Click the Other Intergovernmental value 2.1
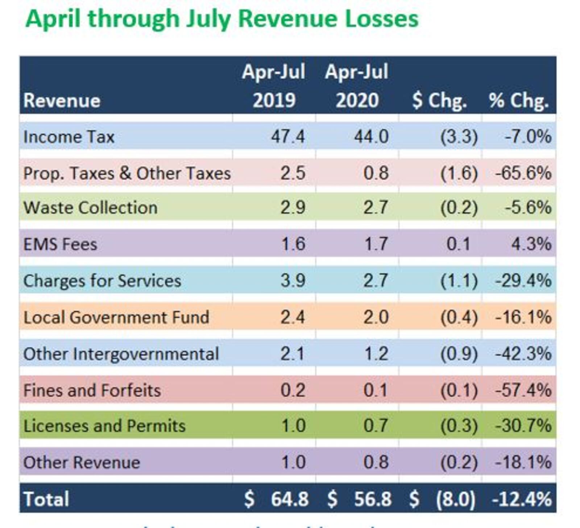Screen dimensions: 580x528 293,353
